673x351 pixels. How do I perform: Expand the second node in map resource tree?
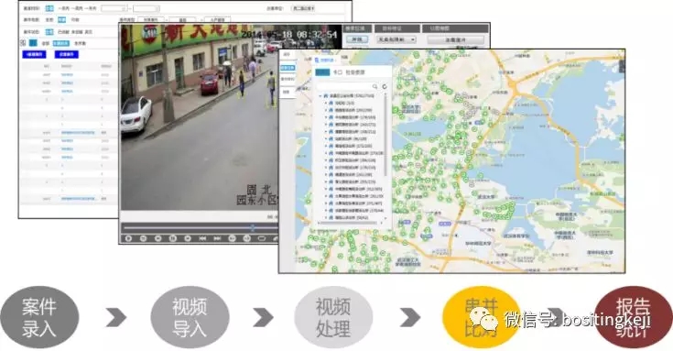pyautogui.click(x=325, y=104)
